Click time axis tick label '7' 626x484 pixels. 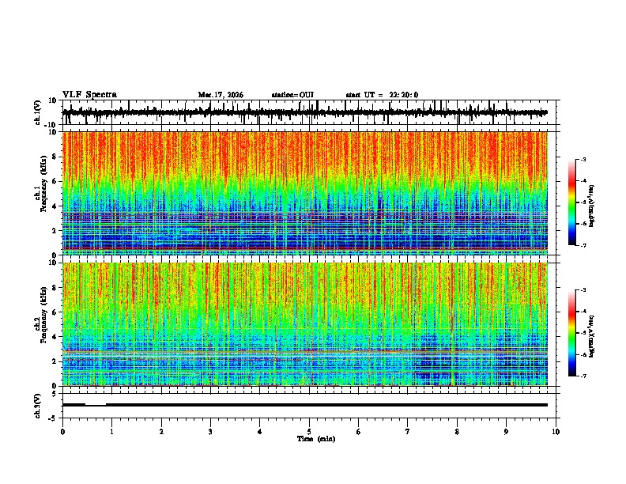pyautogui.click(x=408, y=432)
